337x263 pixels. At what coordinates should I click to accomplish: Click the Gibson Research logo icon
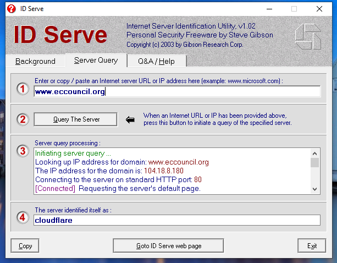tap(308, 36)
